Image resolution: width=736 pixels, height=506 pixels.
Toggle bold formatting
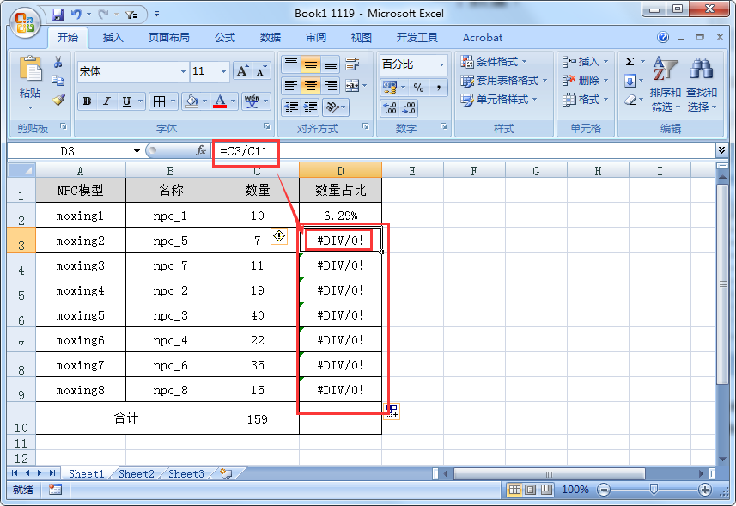(x=88, y=101)
